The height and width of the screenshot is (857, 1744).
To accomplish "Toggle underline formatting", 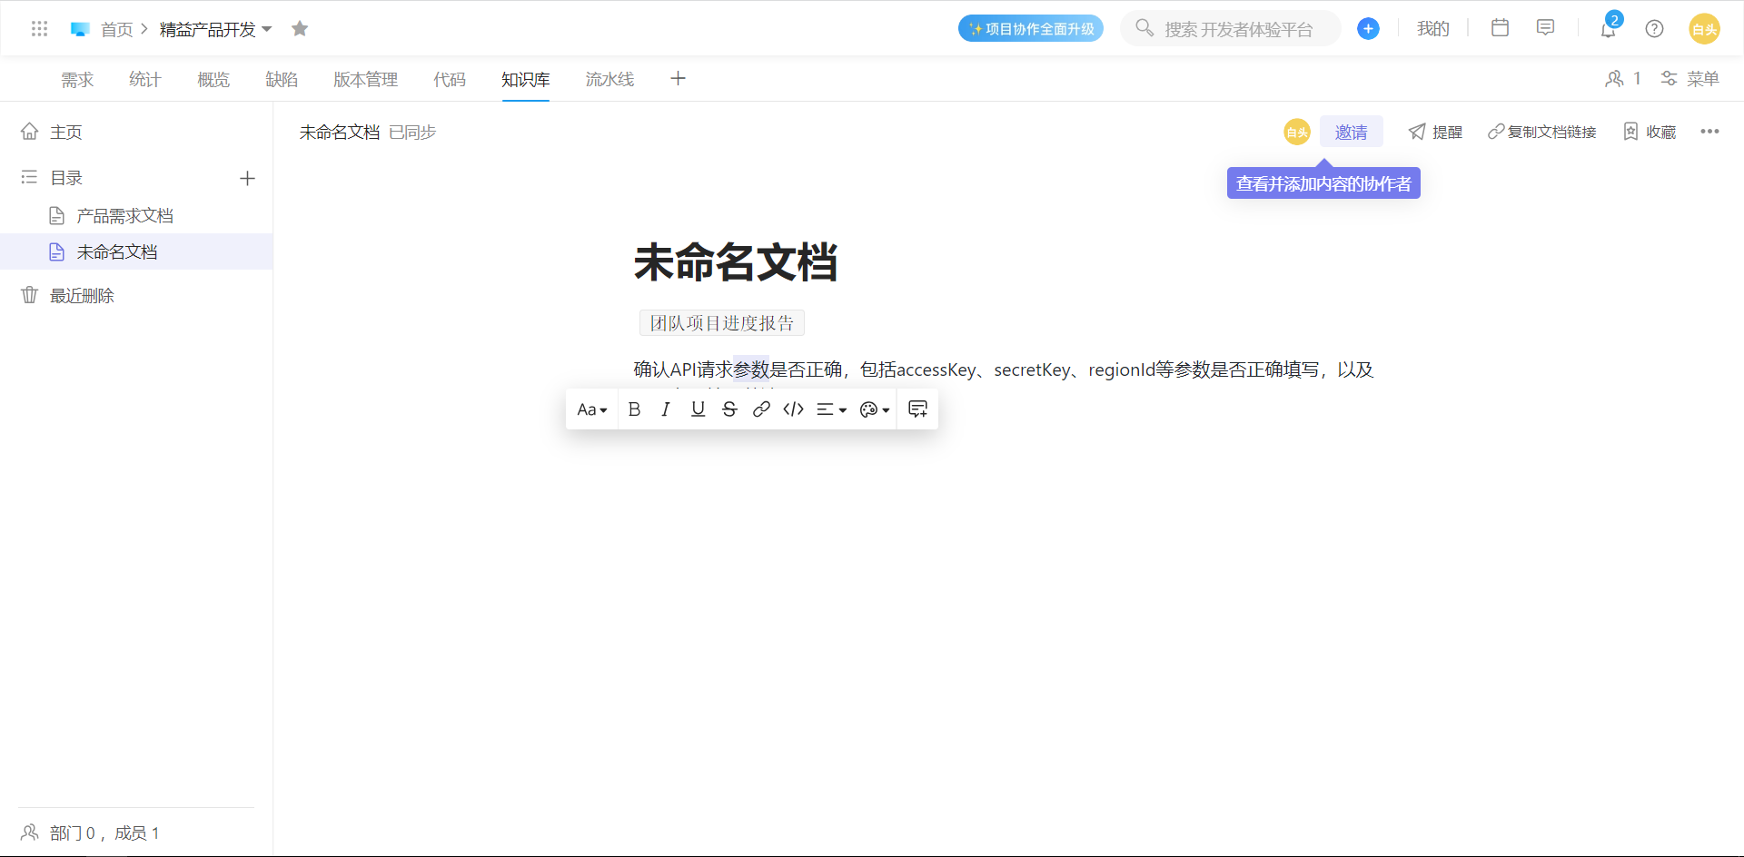I will point(698,409).
